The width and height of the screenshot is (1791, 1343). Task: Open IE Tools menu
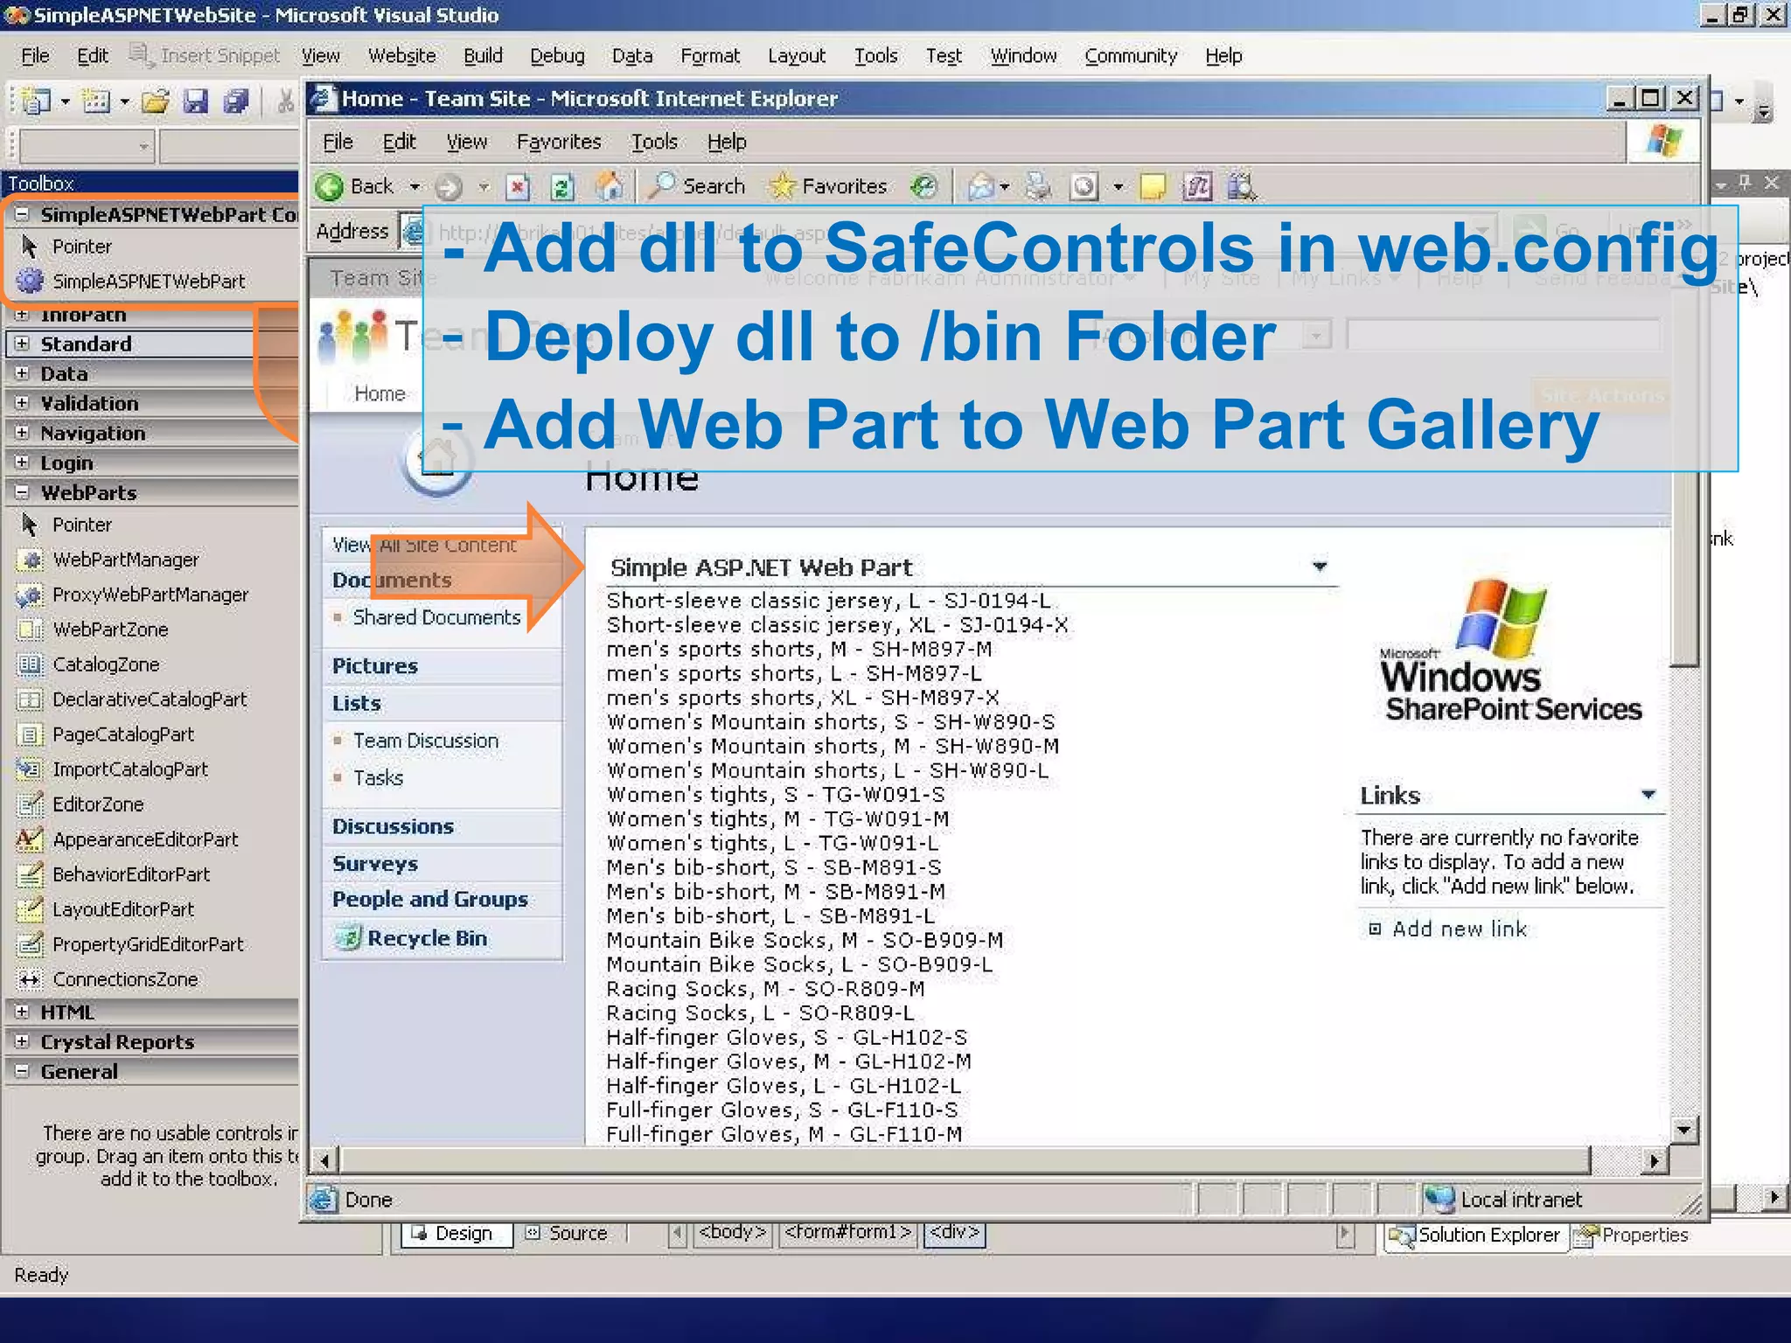(654, 142)
